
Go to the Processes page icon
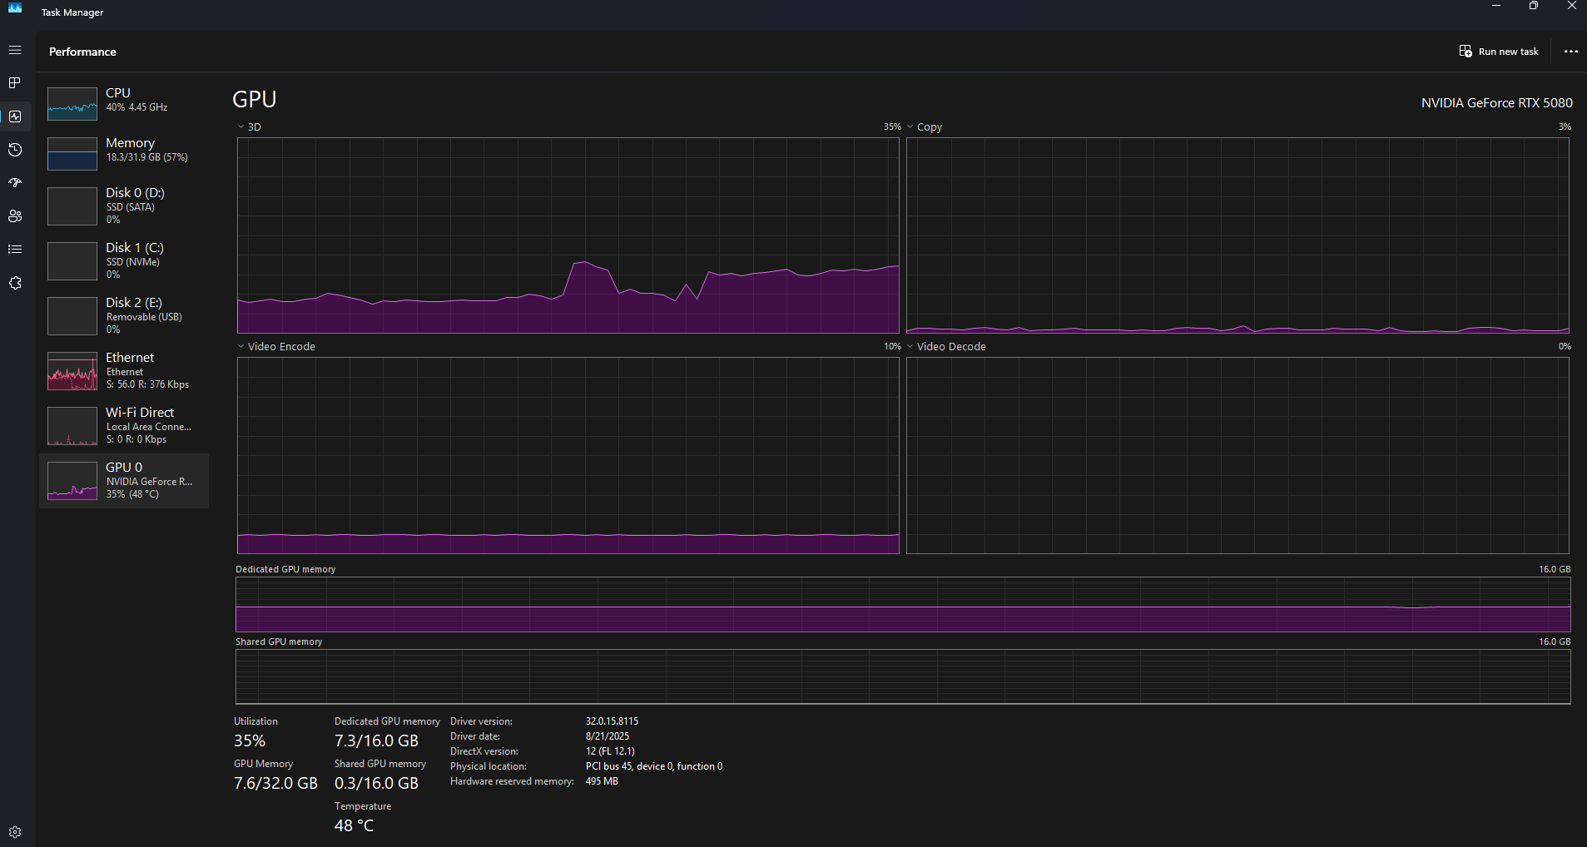(x=15, y=83)
